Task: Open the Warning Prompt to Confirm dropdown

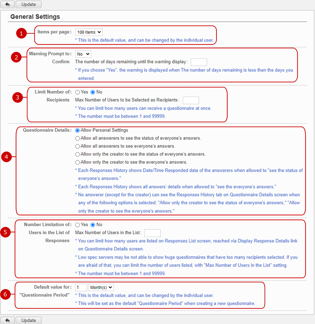Action: pyautogui.click(x=83, y=54)
